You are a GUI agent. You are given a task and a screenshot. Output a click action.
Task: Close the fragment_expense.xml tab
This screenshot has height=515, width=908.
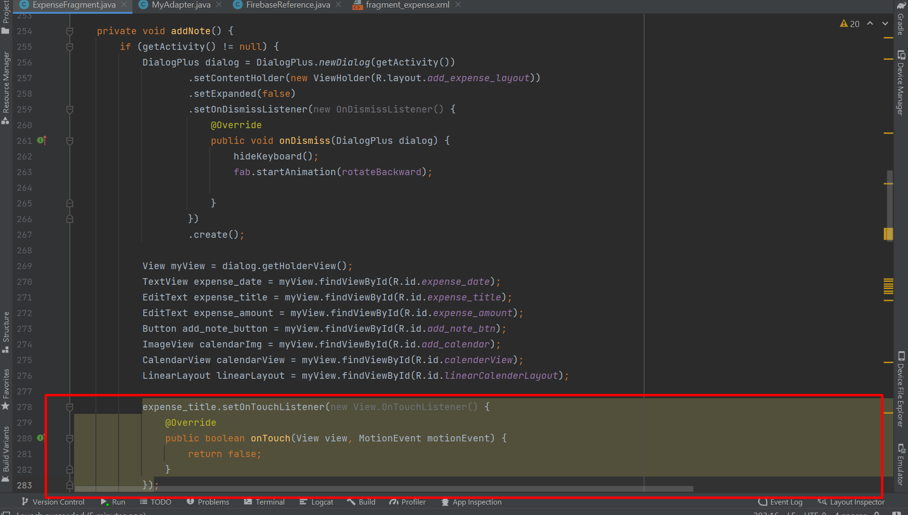pos(458,5)
